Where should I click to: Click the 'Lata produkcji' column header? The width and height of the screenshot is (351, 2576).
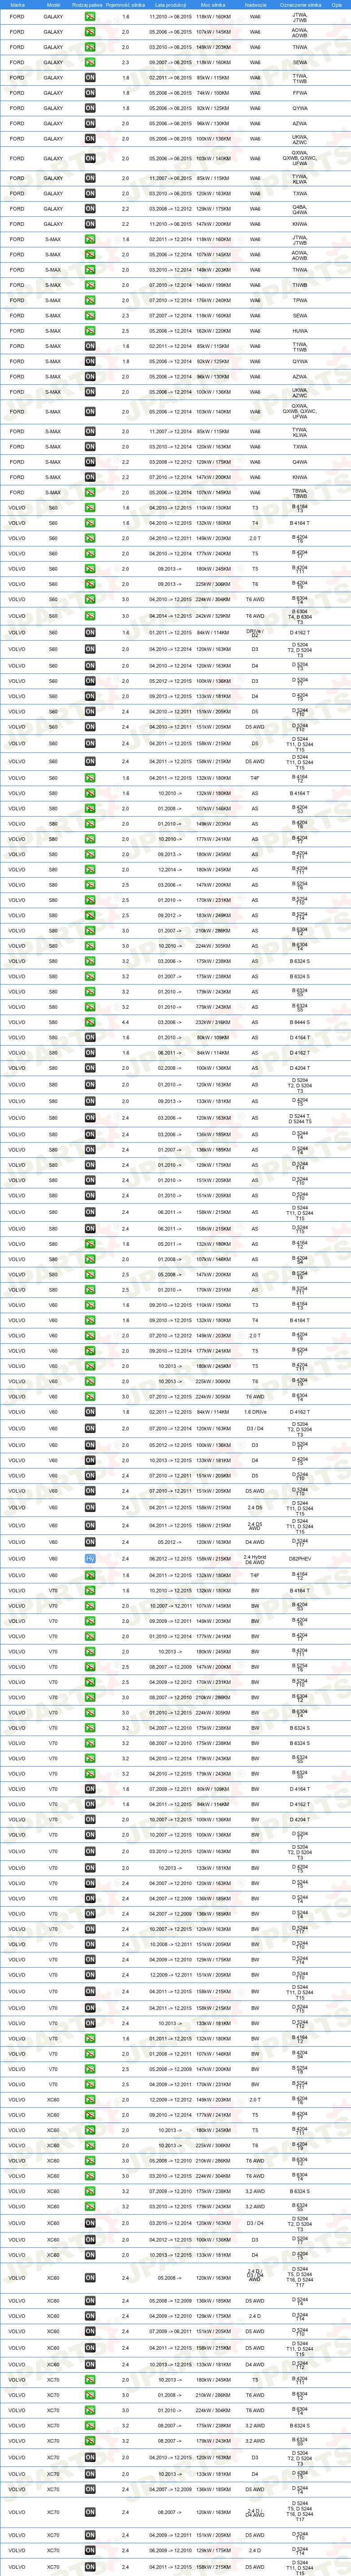point(170,5)
